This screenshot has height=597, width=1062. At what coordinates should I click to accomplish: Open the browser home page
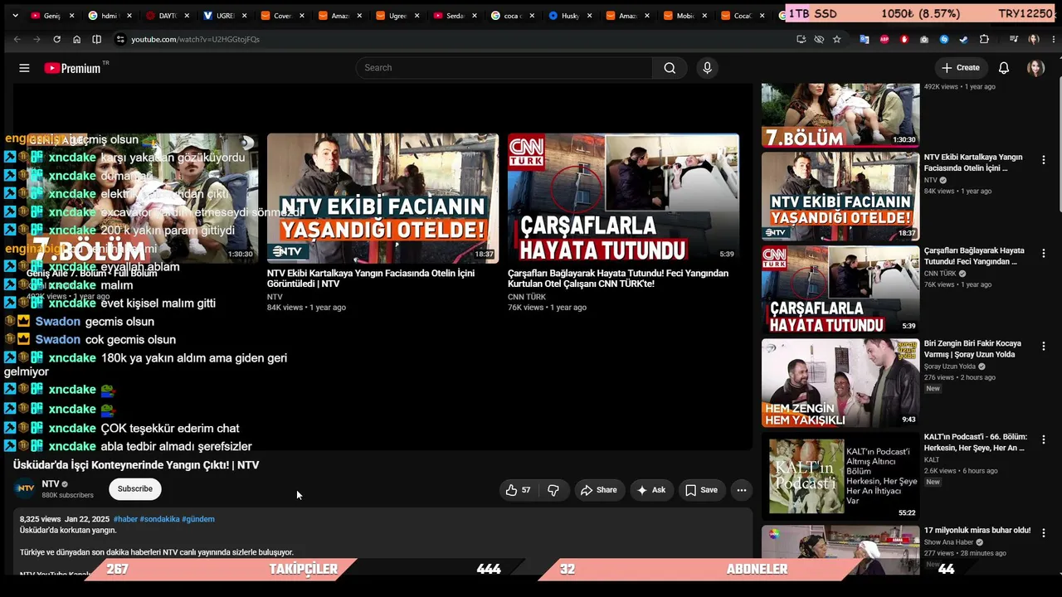pyautogui.click(x=76, y=39)
